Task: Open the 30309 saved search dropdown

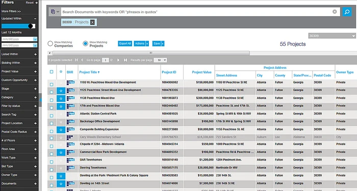Action: pyautogui.click(x=332, y=36)
